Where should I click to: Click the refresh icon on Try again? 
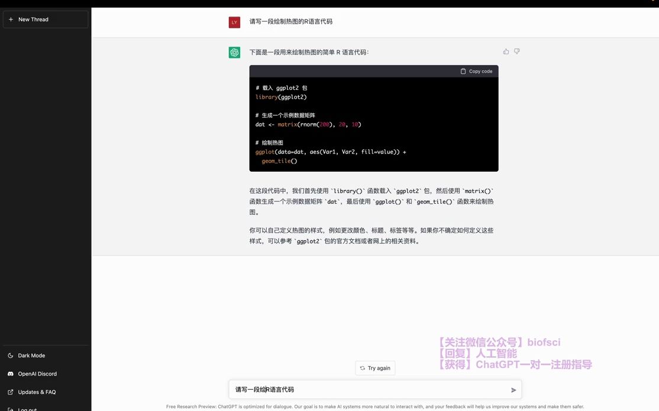(x=361, y=368)
